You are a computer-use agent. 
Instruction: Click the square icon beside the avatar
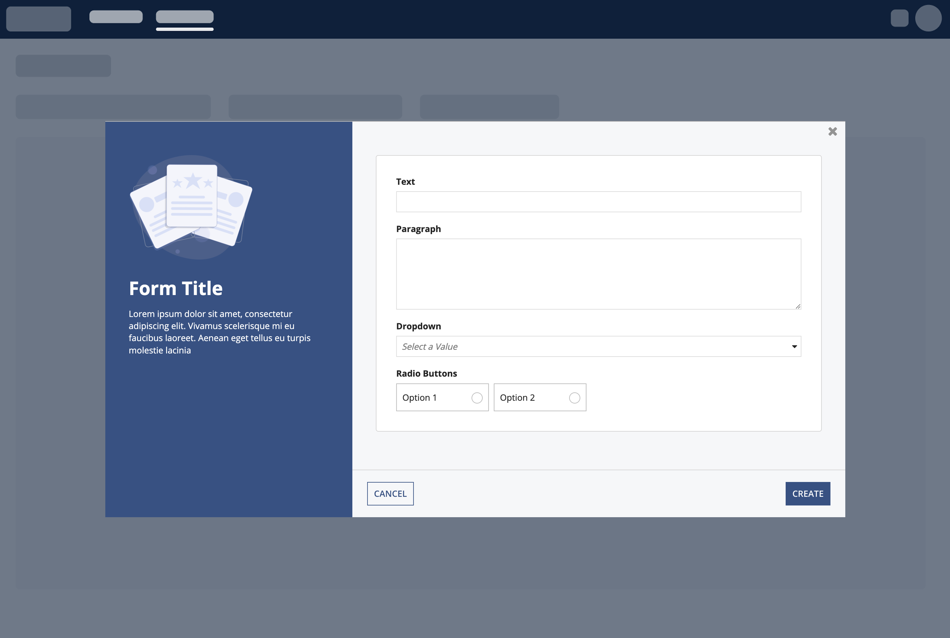899,18
